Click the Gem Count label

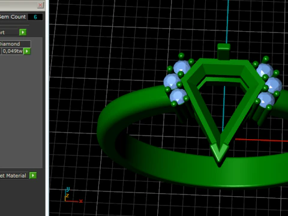pos(13,17)
